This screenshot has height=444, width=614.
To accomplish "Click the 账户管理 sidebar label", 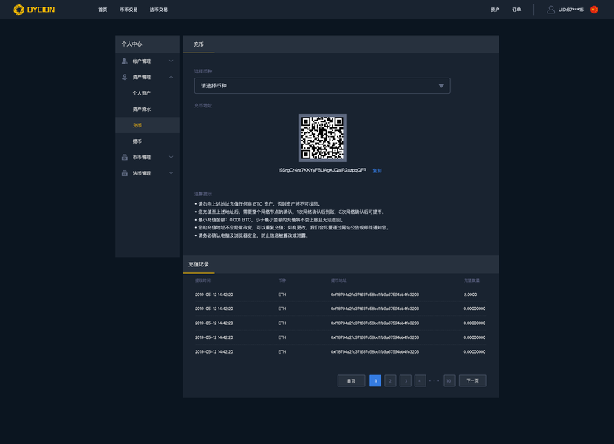I will 141,61.
